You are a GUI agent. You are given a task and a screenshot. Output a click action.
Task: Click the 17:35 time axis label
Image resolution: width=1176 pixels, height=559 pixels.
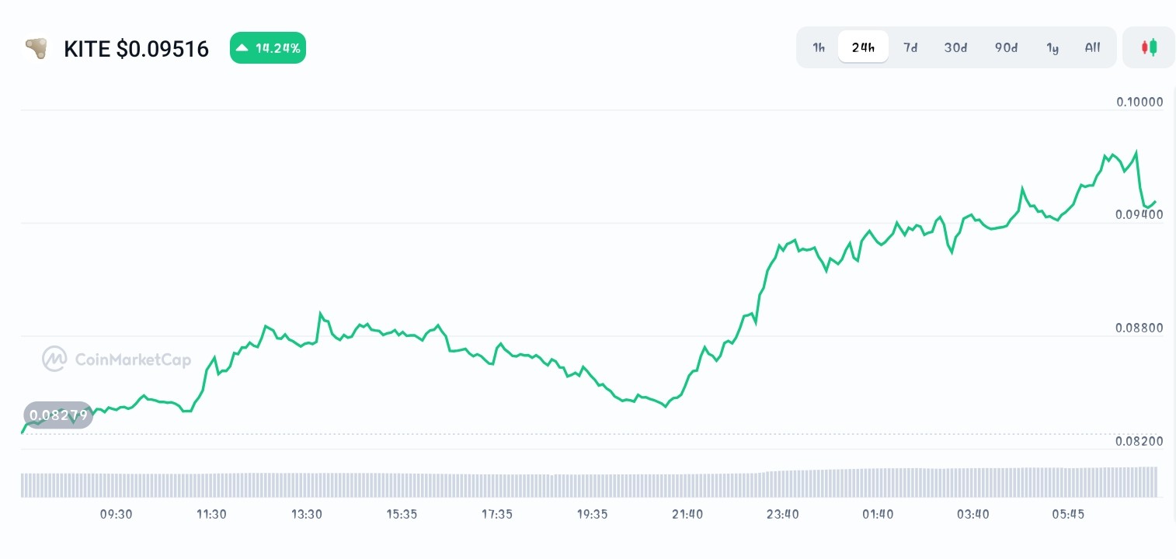pyautogui.click(x=496, y=514)
